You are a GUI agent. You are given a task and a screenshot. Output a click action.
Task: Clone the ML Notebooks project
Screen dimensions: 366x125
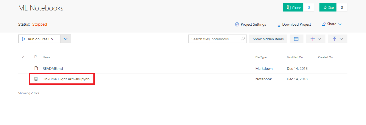pyautogui.click(x=293, y=8)
